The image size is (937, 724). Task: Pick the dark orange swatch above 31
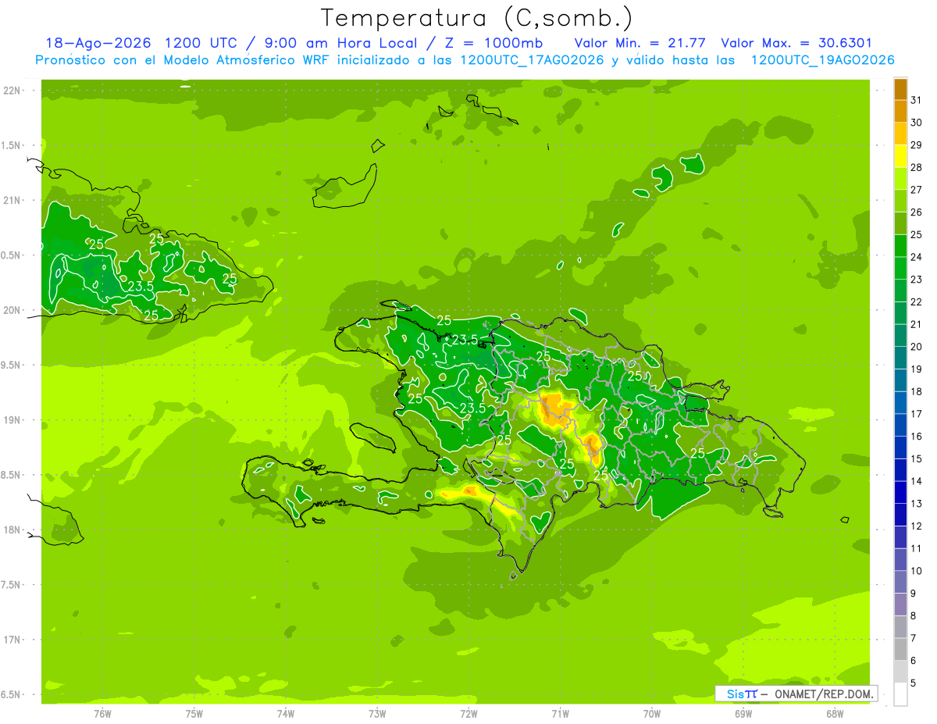[900, 89]
